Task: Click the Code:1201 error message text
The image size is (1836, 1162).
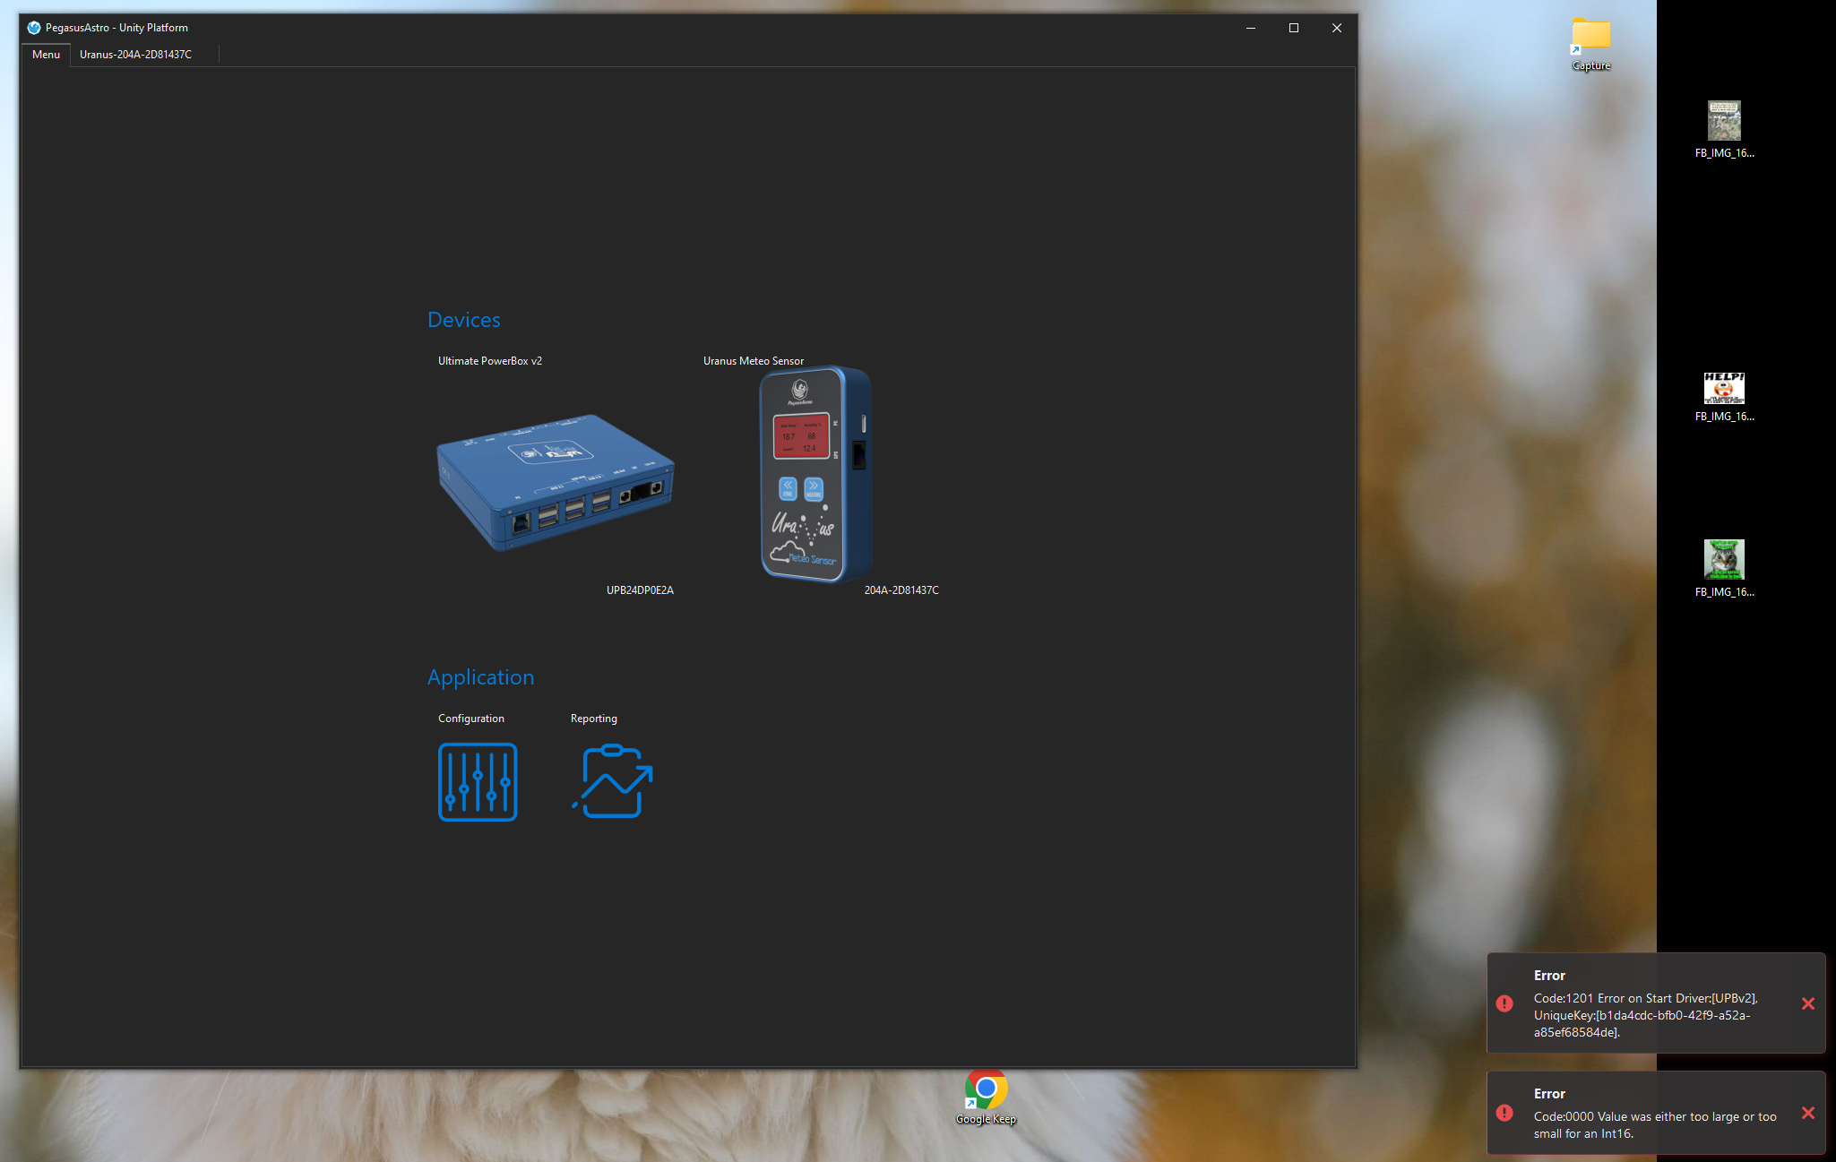Action: pos(1646,1015)
